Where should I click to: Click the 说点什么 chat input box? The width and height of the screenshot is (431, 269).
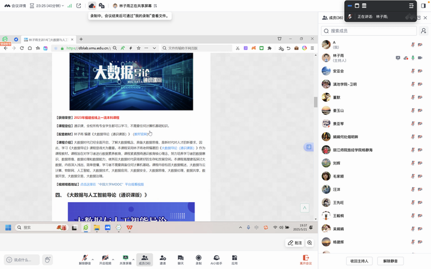pos(22,259)
